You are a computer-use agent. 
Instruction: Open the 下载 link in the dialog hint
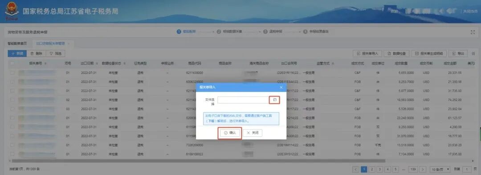point(212,121)
